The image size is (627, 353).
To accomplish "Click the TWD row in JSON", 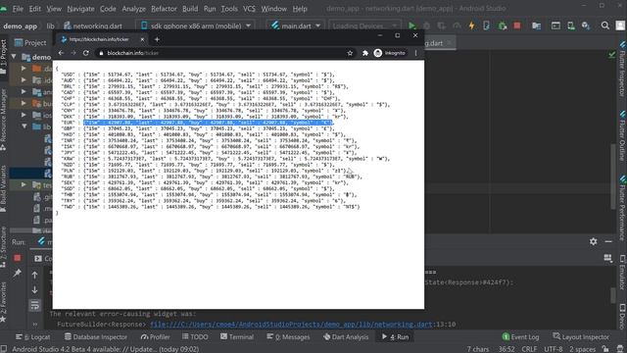I will pos(211,207).
